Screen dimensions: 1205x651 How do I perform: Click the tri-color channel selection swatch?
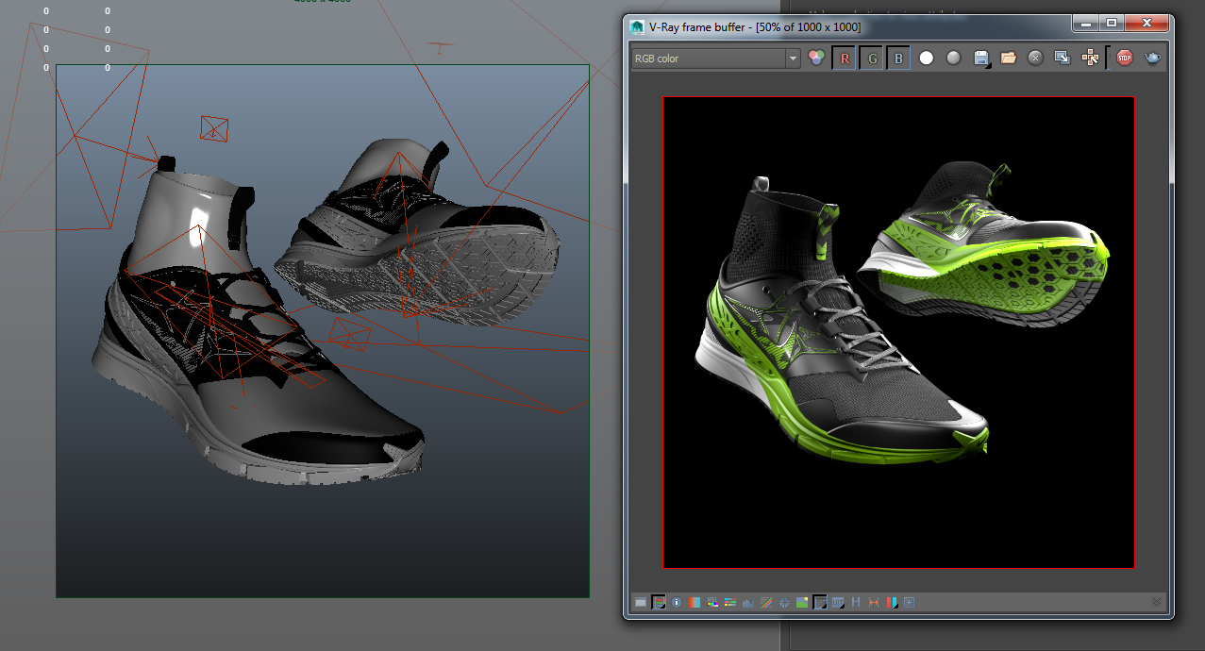tap(816, 58)
